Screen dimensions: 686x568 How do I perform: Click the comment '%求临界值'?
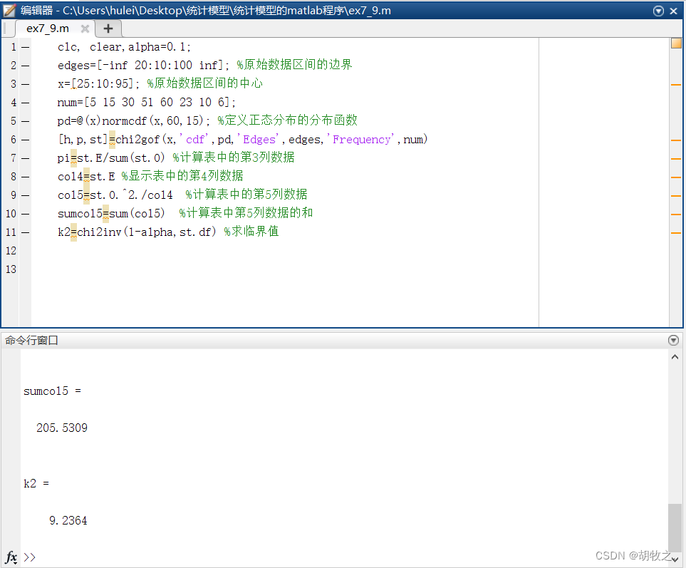[x=251, y=232]
